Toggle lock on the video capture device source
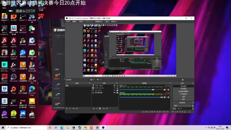The width and height of the screenshot is (231, 130). coord(117,88)
